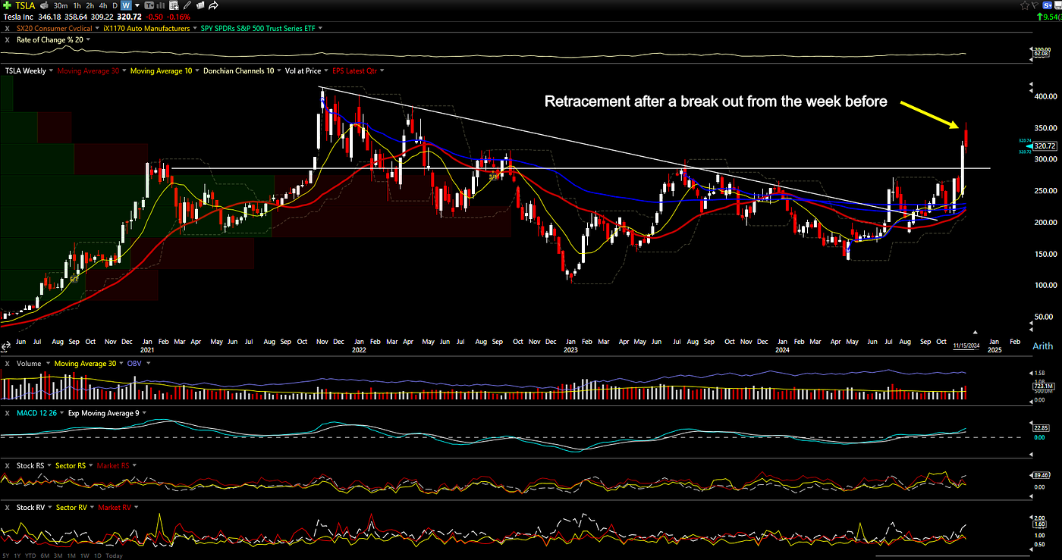Close the Stock RV pane with its X
Image resolution: width=1062 pixels, height=560 pixels.
8,507
